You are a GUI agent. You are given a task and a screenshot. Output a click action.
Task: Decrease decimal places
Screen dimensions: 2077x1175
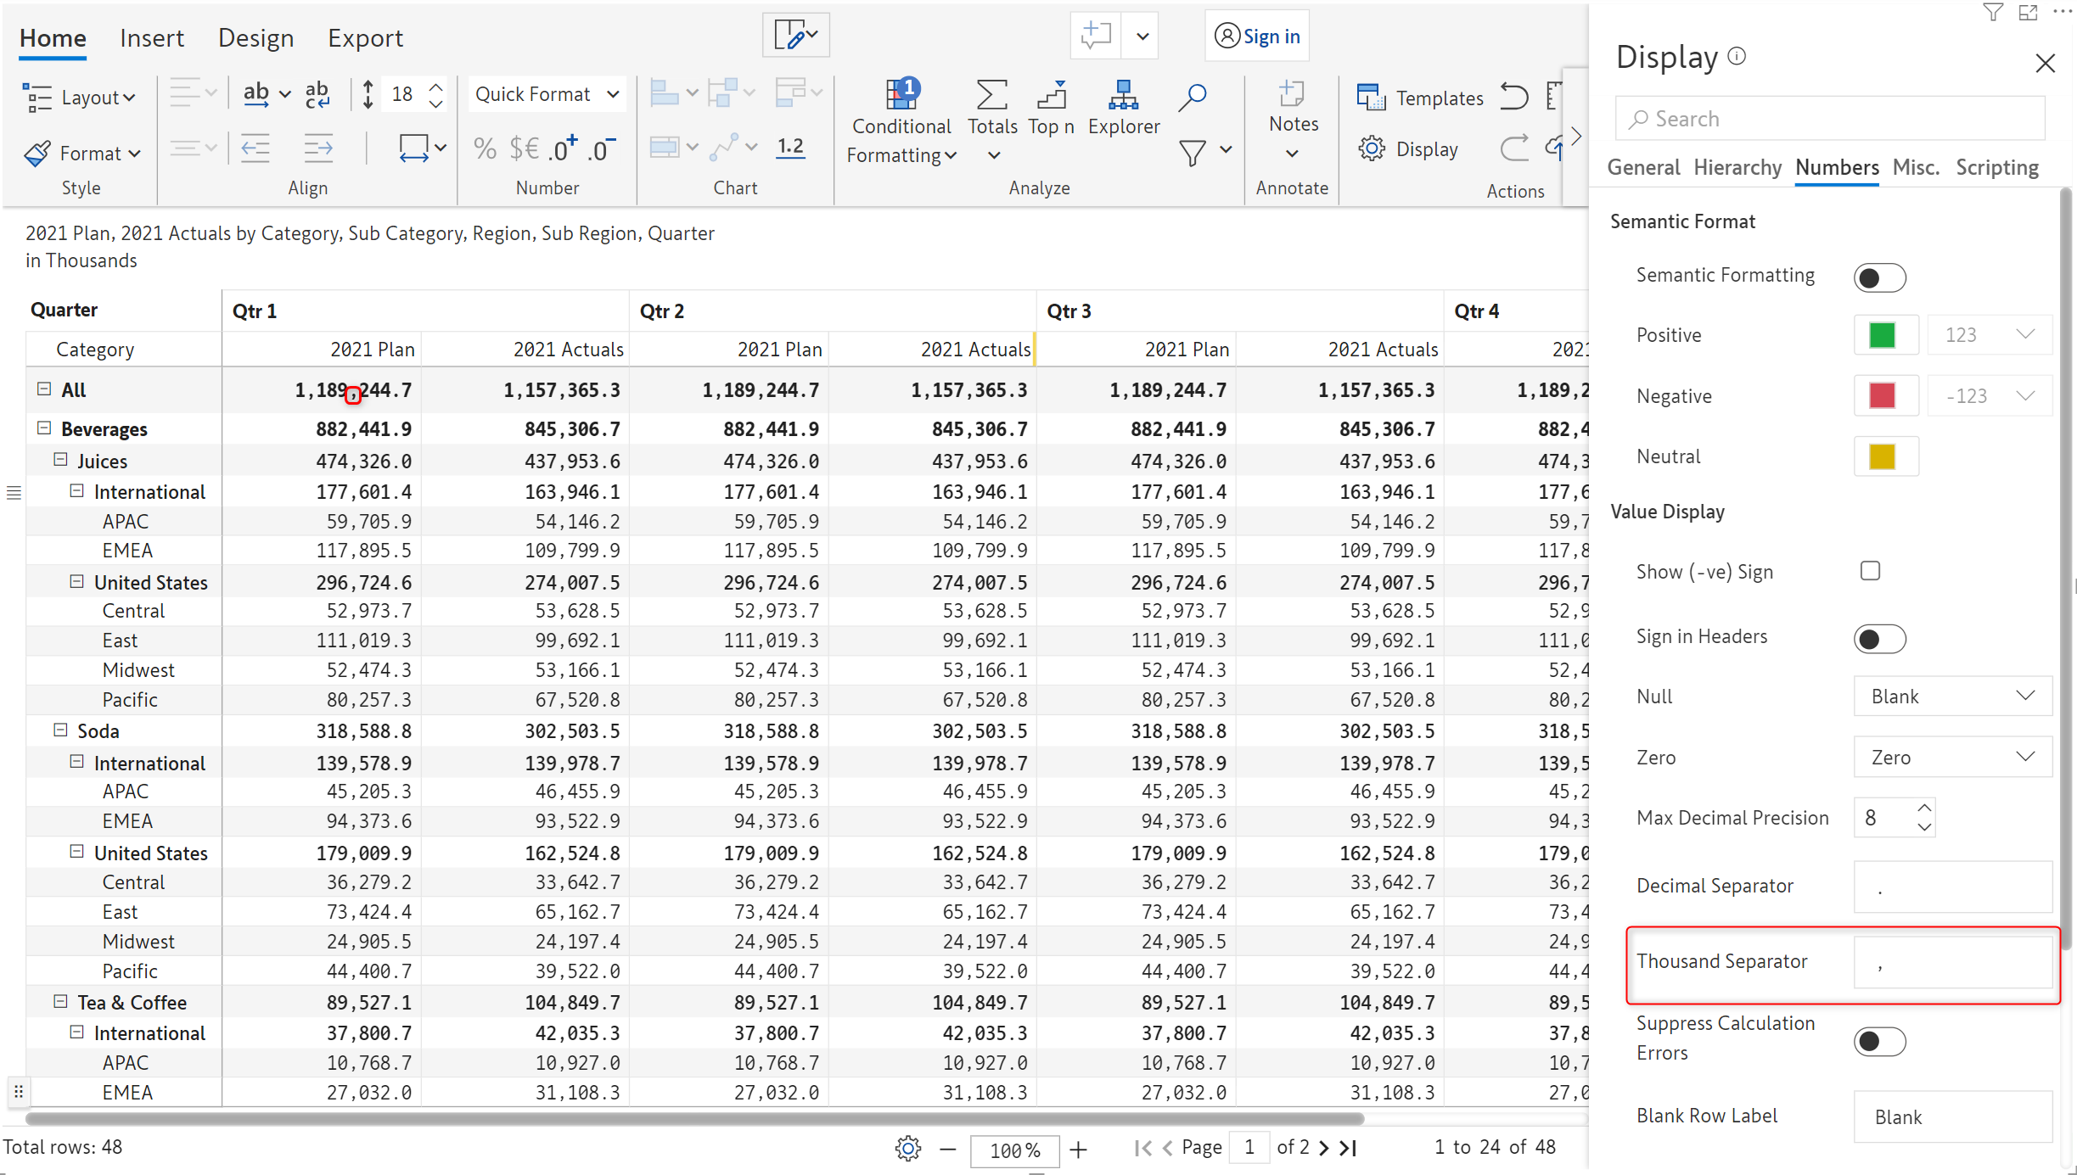pyautogui.click(x=603, y=149)
